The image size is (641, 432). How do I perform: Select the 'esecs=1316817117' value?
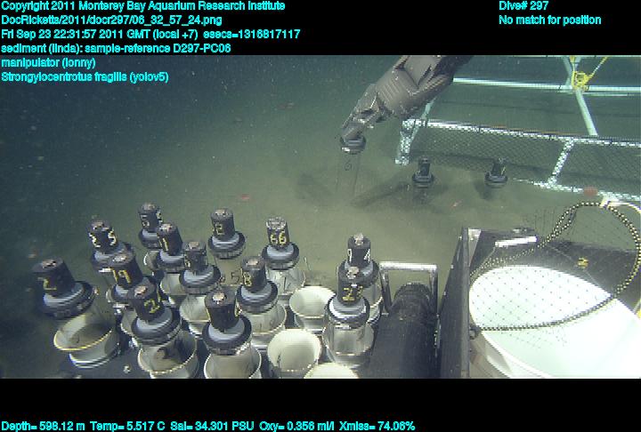tap(251, 34)
